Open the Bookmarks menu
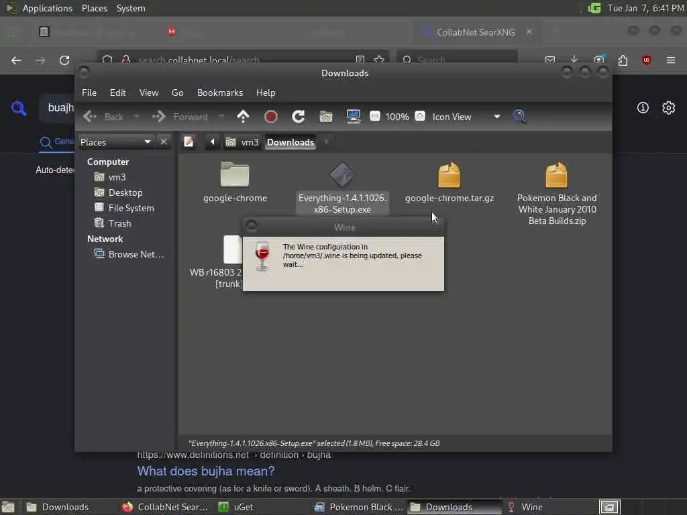 pyautogui.click(x=220, y=93)
